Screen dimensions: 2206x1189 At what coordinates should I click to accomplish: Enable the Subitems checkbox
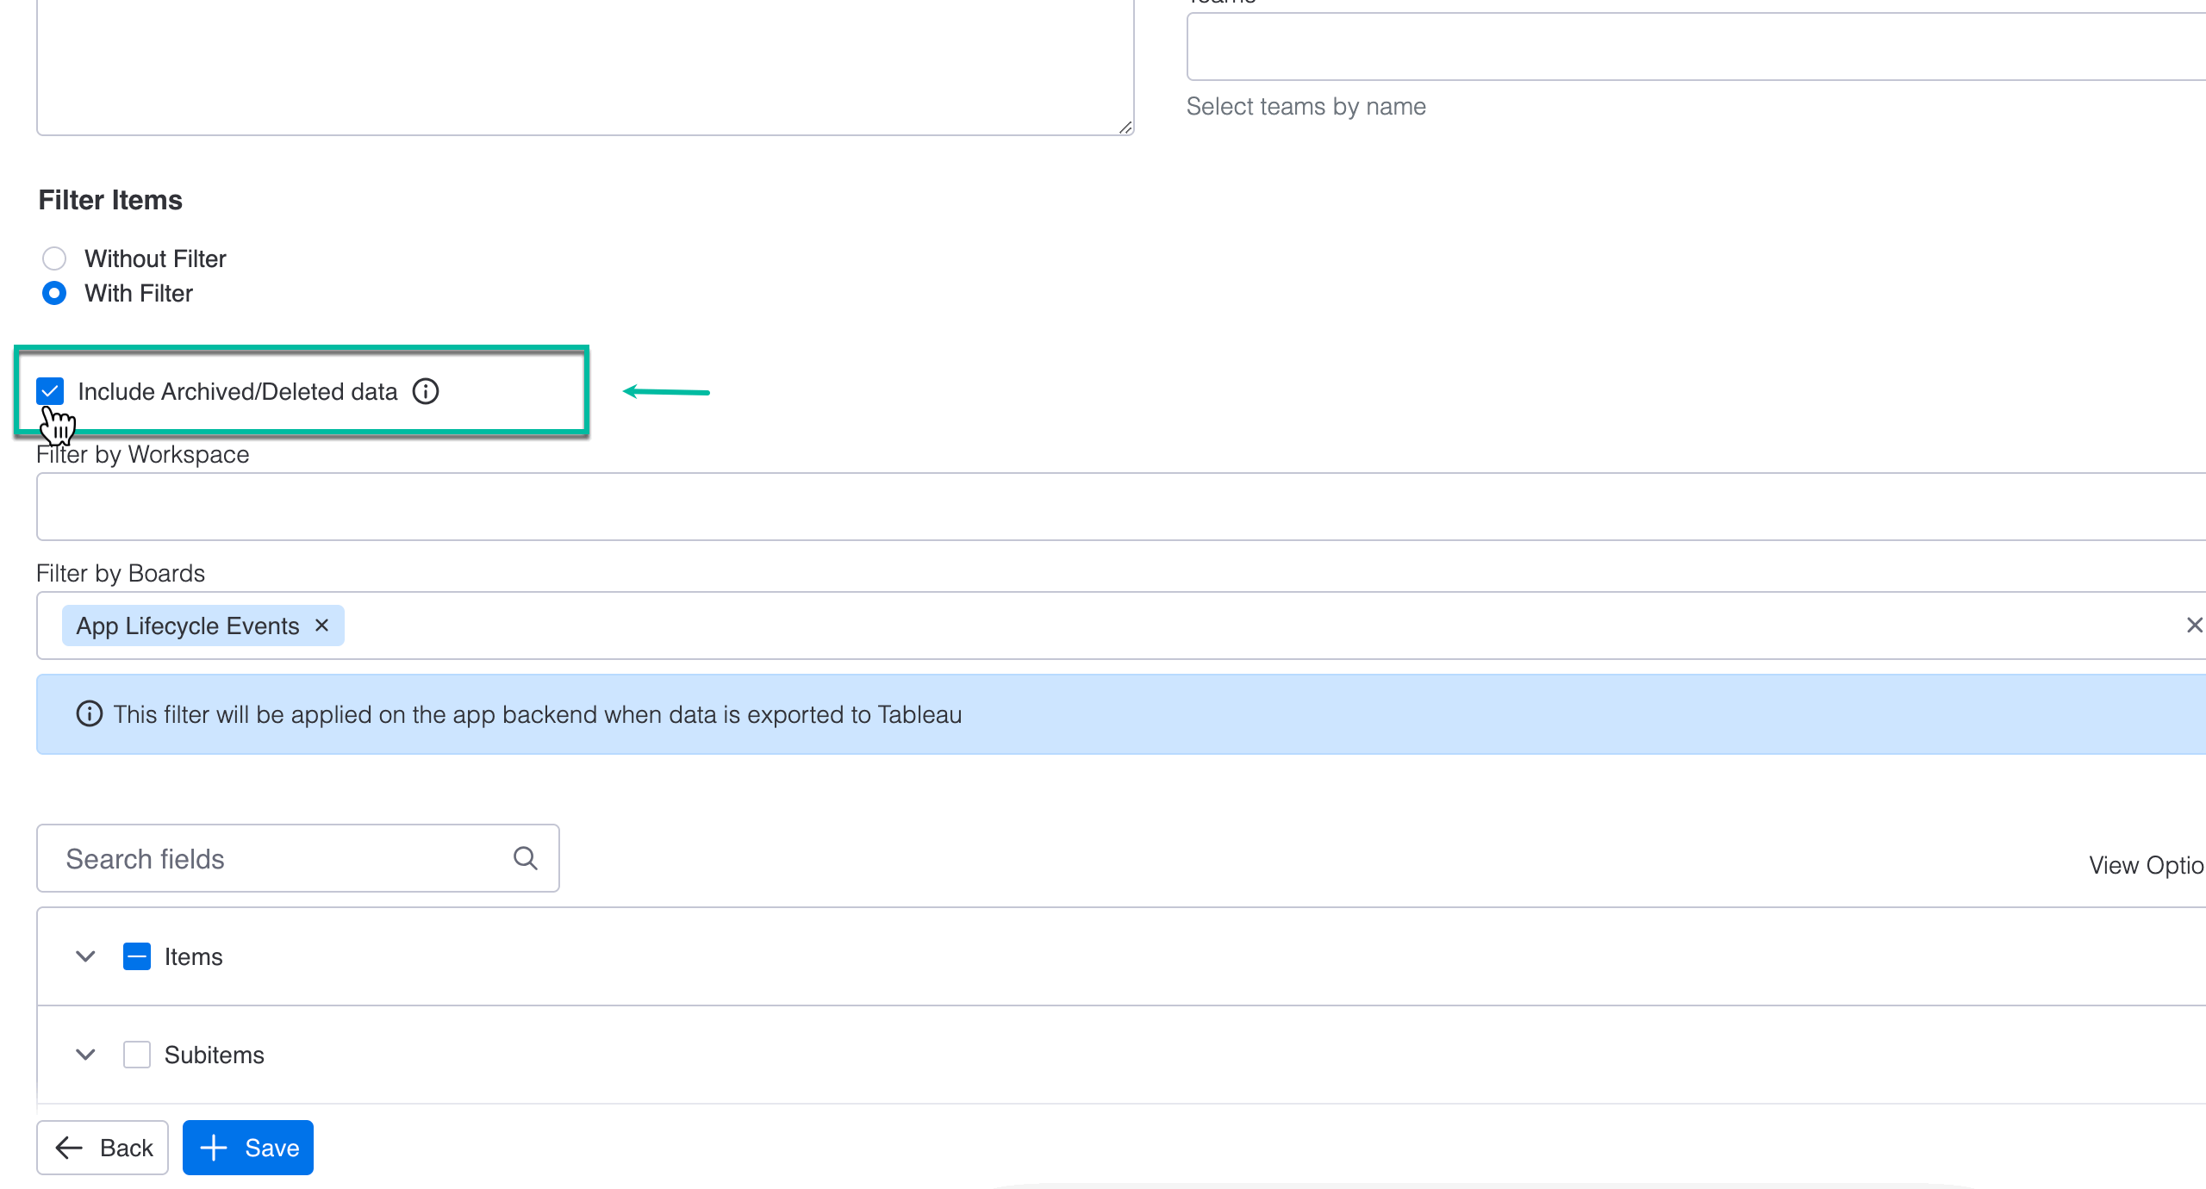point(137,1055)
